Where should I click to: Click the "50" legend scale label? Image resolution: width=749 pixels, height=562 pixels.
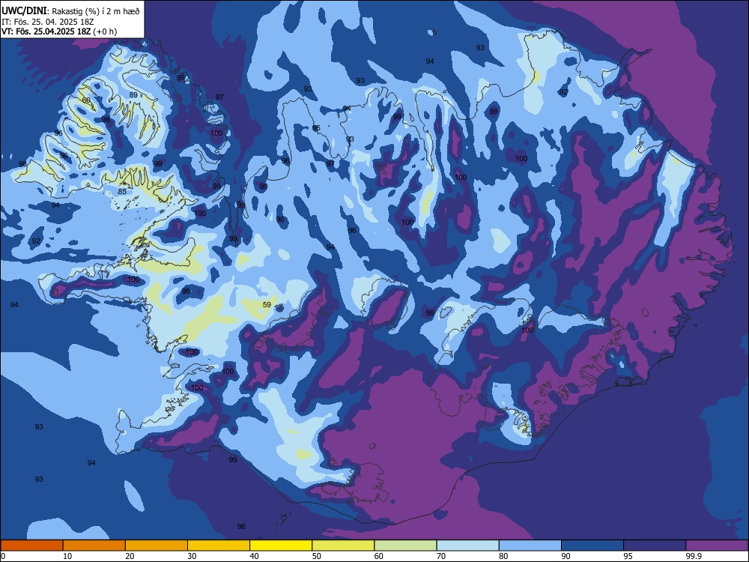[x=317, y=556]
